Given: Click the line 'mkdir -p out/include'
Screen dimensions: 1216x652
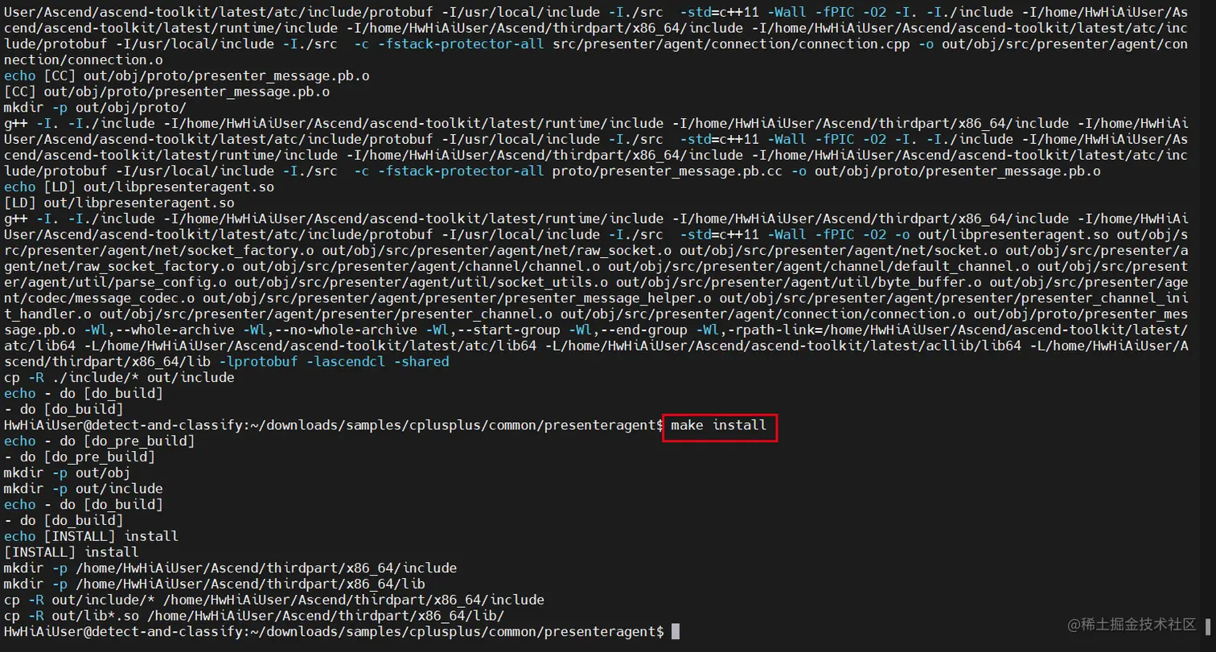Looking at the screenshot, I should click(84, 489).
